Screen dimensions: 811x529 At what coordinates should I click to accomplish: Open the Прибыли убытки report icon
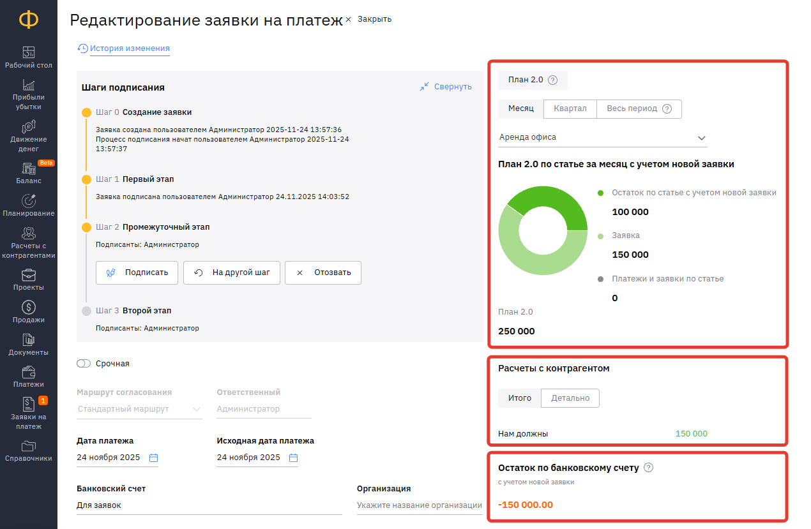28,86
